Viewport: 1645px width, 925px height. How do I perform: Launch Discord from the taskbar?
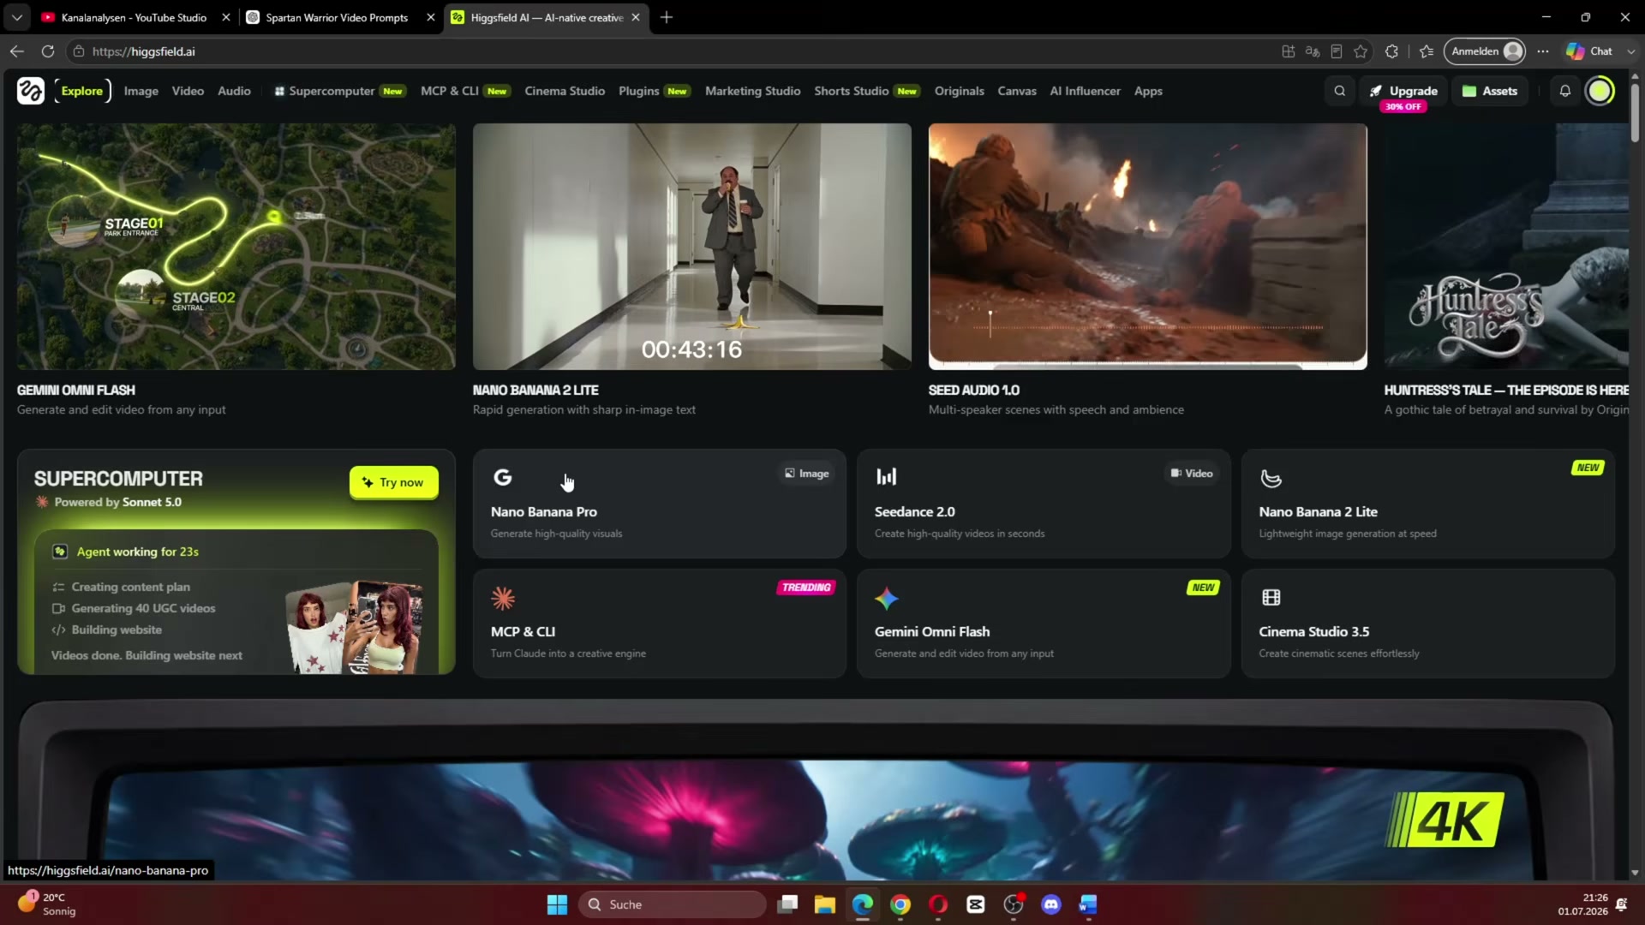[1051, 904]
